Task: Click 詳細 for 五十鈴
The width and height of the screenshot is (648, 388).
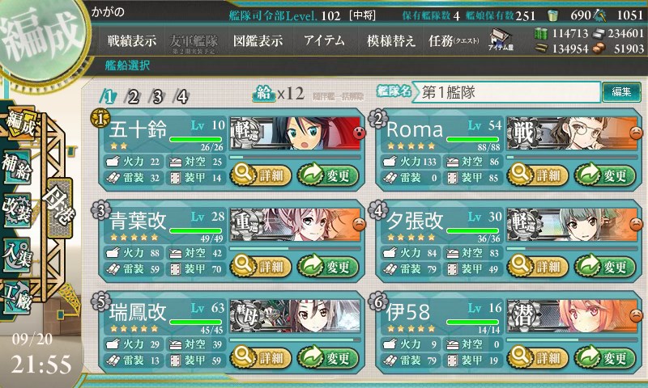Action: point(260,175)
